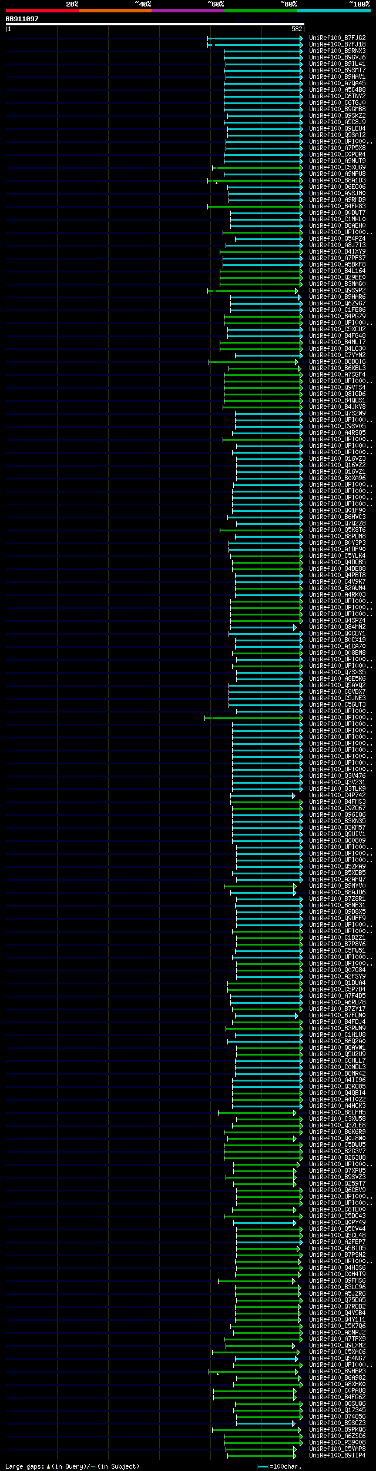
Task: Select UniRef100_Q9SKZ2 hit
Action: pos(337,115)
